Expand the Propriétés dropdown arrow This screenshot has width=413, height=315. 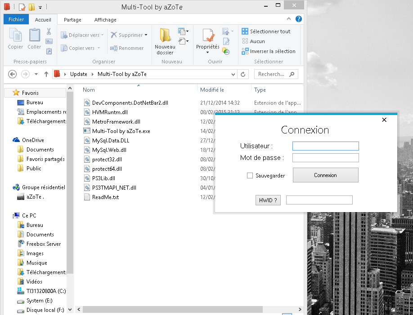point(207,53)
